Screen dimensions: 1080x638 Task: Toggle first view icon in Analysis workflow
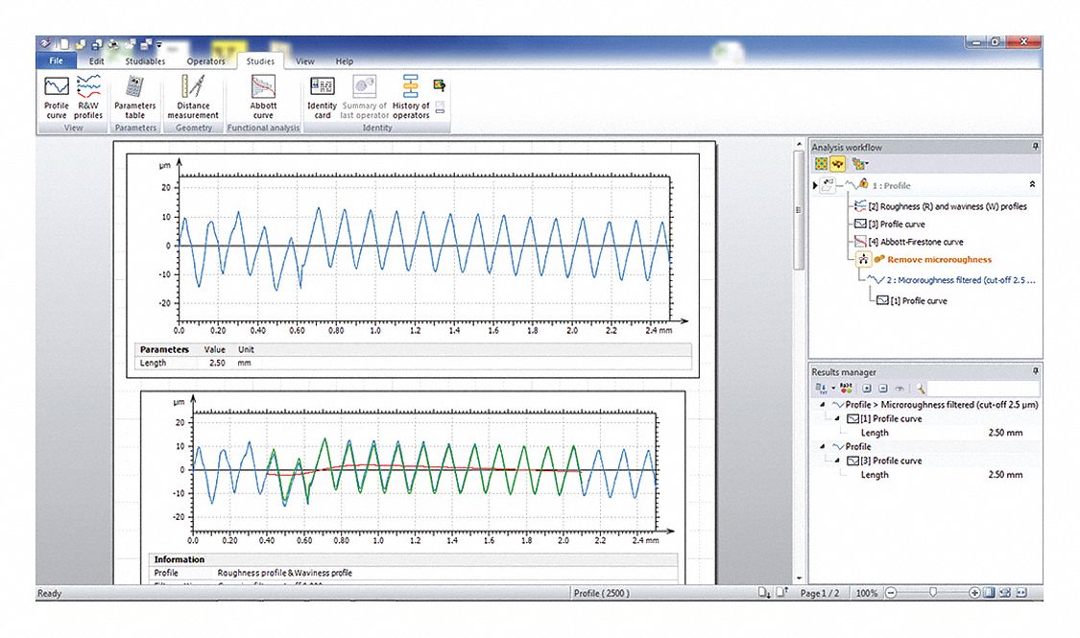821,164
